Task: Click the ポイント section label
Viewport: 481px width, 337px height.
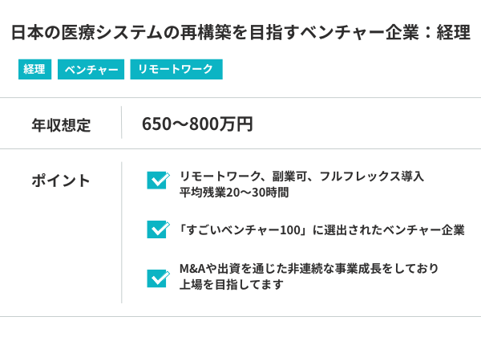Action: [61, 181]
